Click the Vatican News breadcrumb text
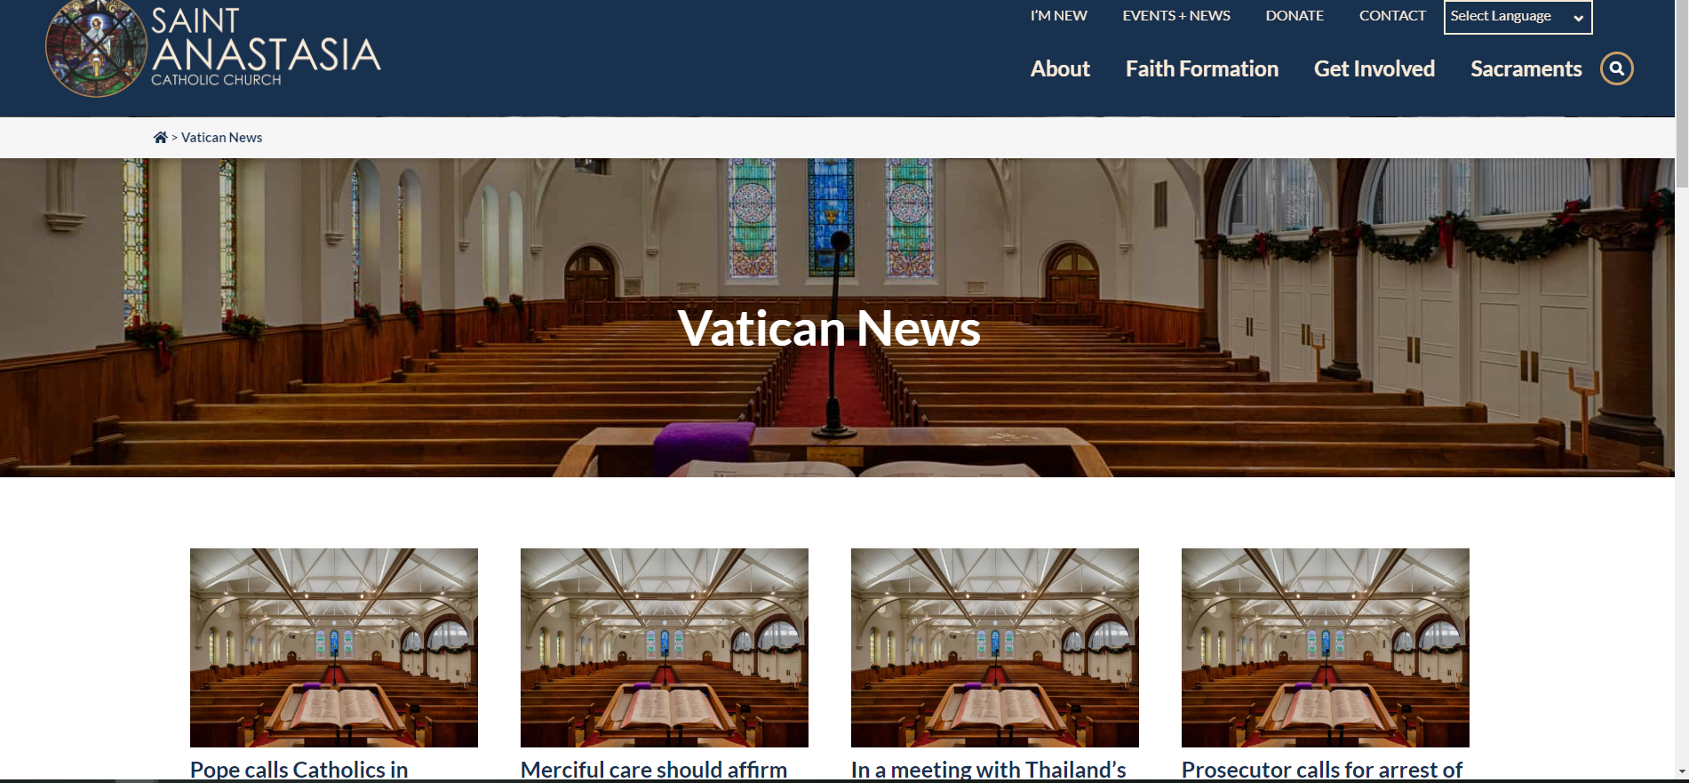Screen dimensions: 1689x783 coord(221,137)
